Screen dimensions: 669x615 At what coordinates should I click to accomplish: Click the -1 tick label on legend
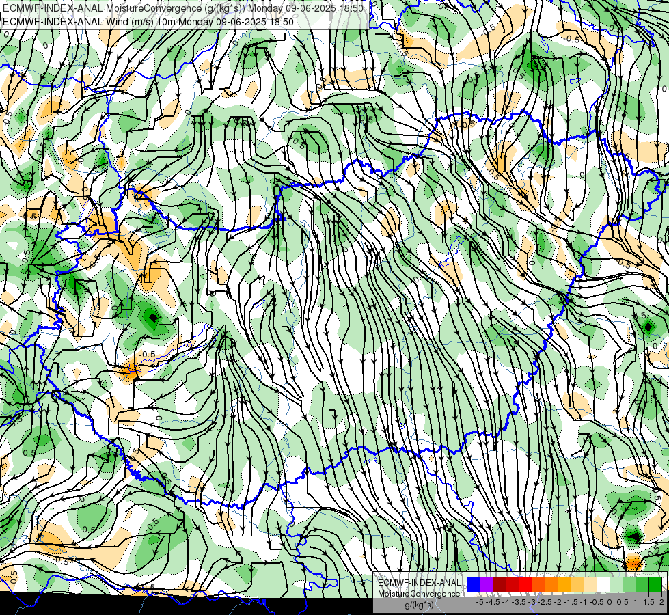point(584,602)
